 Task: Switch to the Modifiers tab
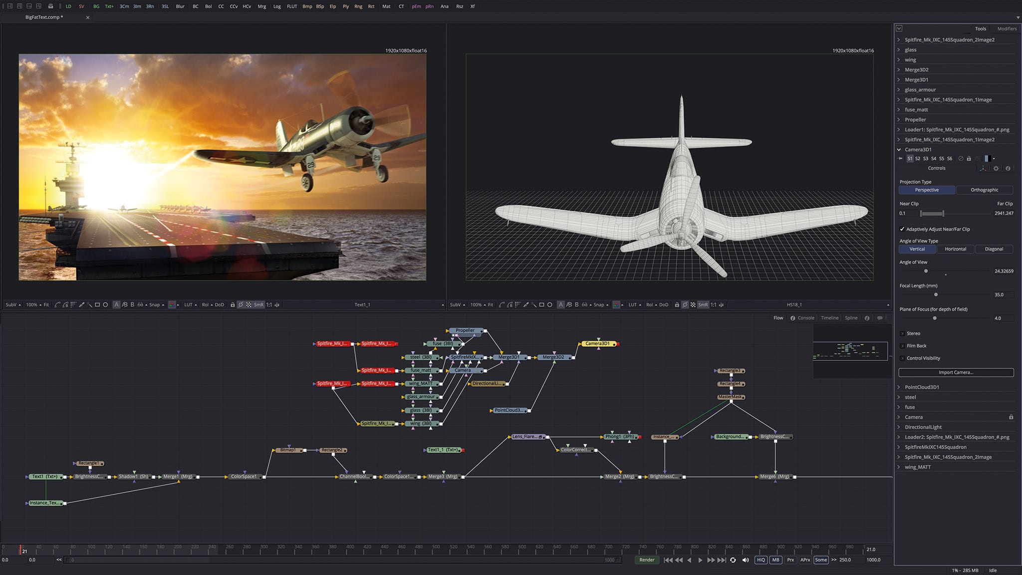(x=1007, y=28)
